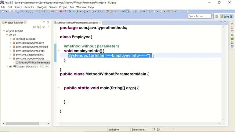
Task: Open the Run menu
Action: point(72,7)
